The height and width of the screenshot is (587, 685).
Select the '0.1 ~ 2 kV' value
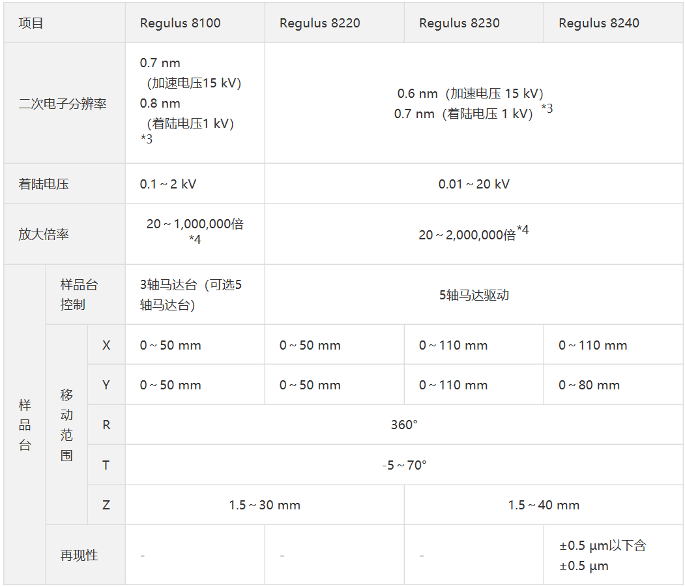pos(168,184)
